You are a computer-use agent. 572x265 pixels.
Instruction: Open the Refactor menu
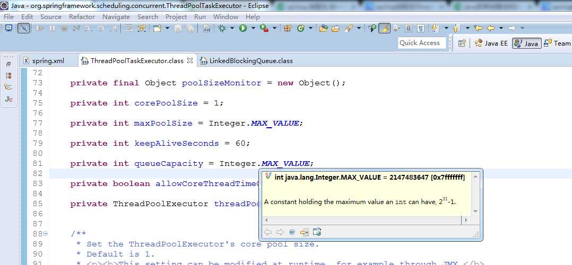click(x=82, y=17)
